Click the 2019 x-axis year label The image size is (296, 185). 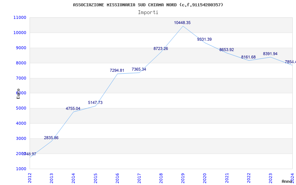pos(183,178)
